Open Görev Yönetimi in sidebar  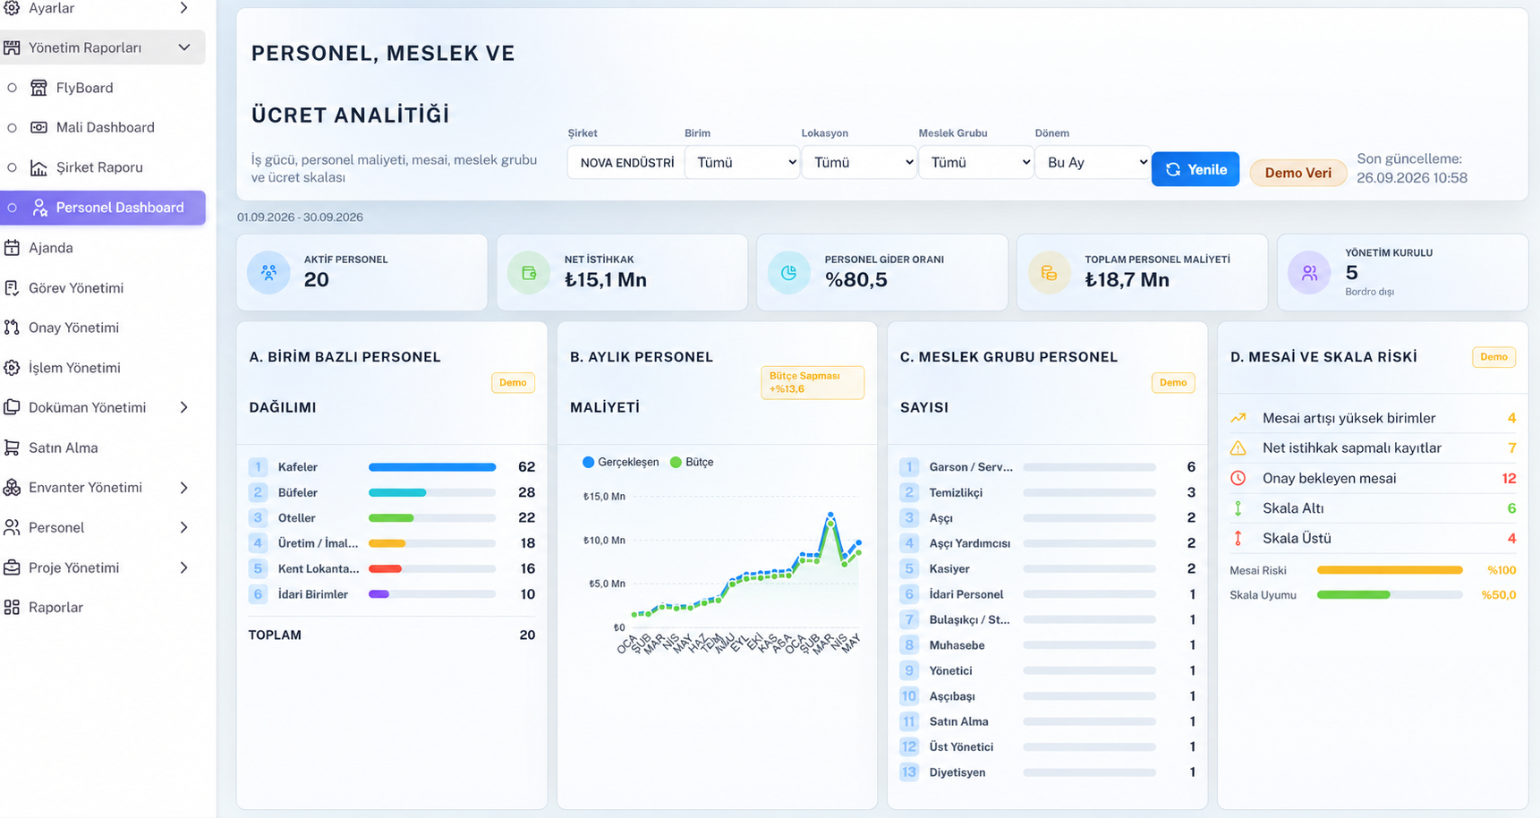[x=103, y=288]
